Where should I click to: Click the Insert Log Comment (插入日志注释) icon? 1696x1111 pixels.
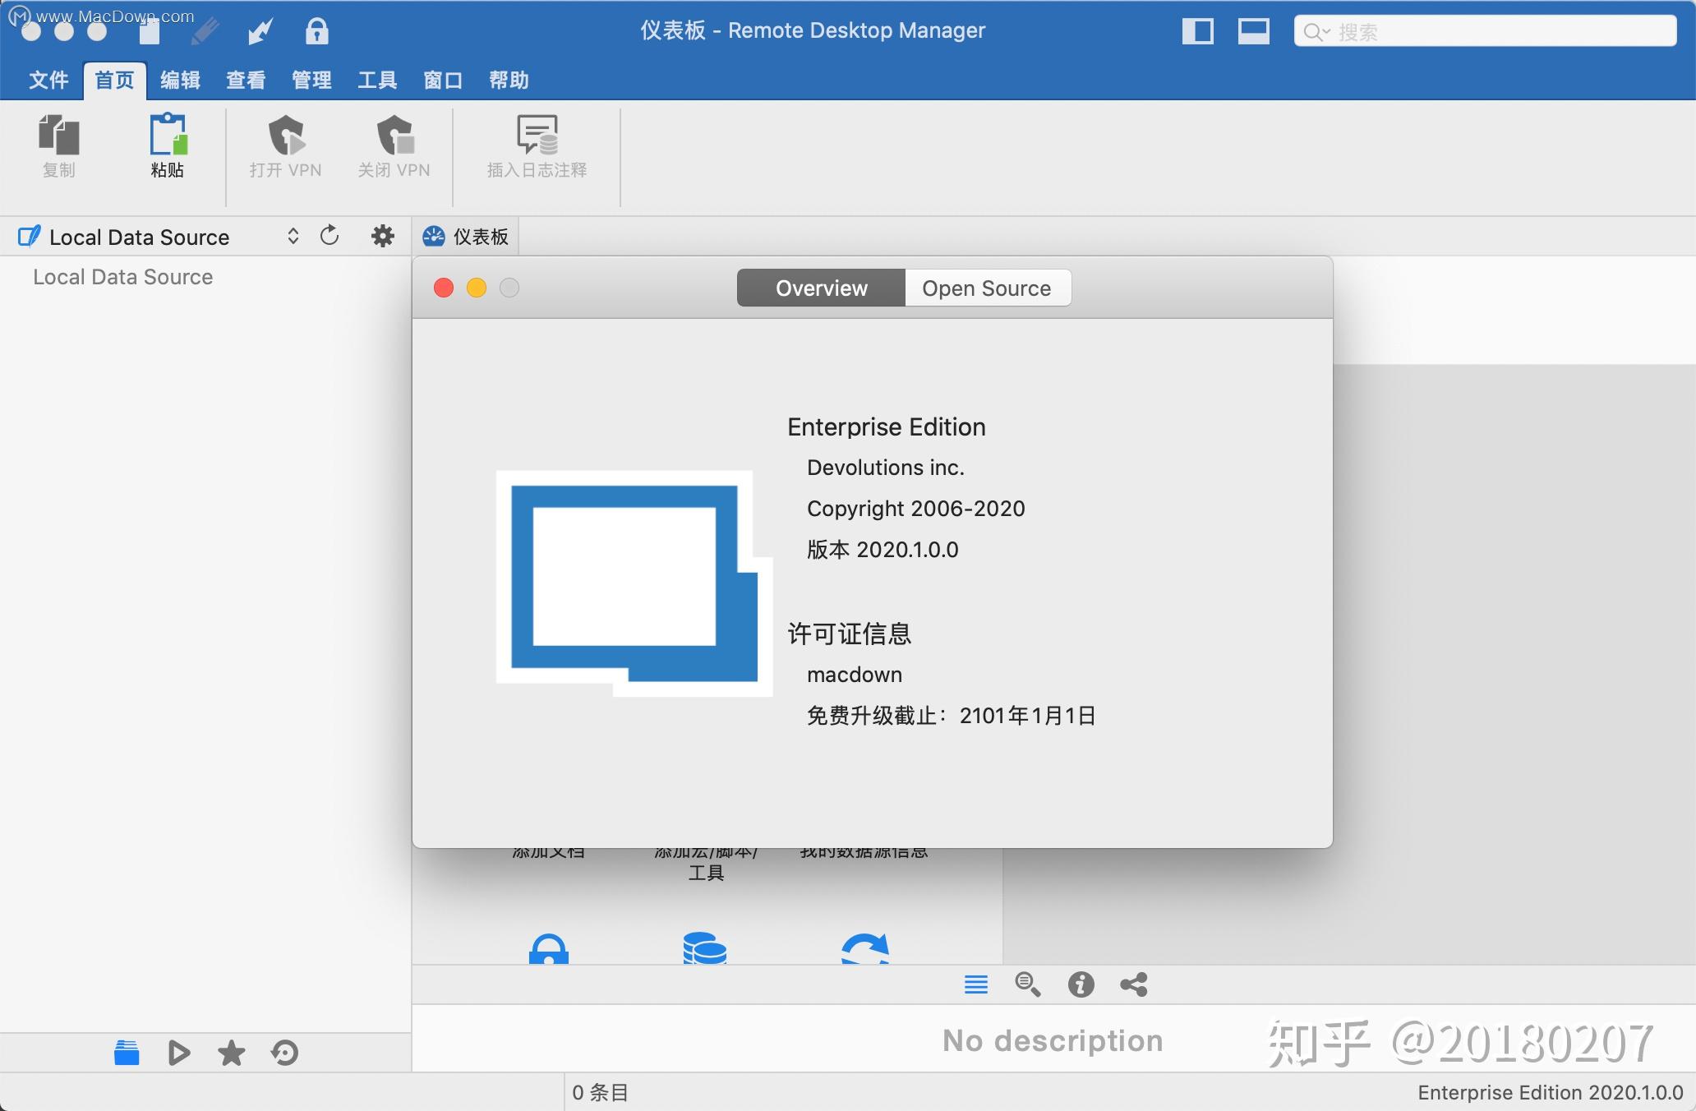(537, 135)
